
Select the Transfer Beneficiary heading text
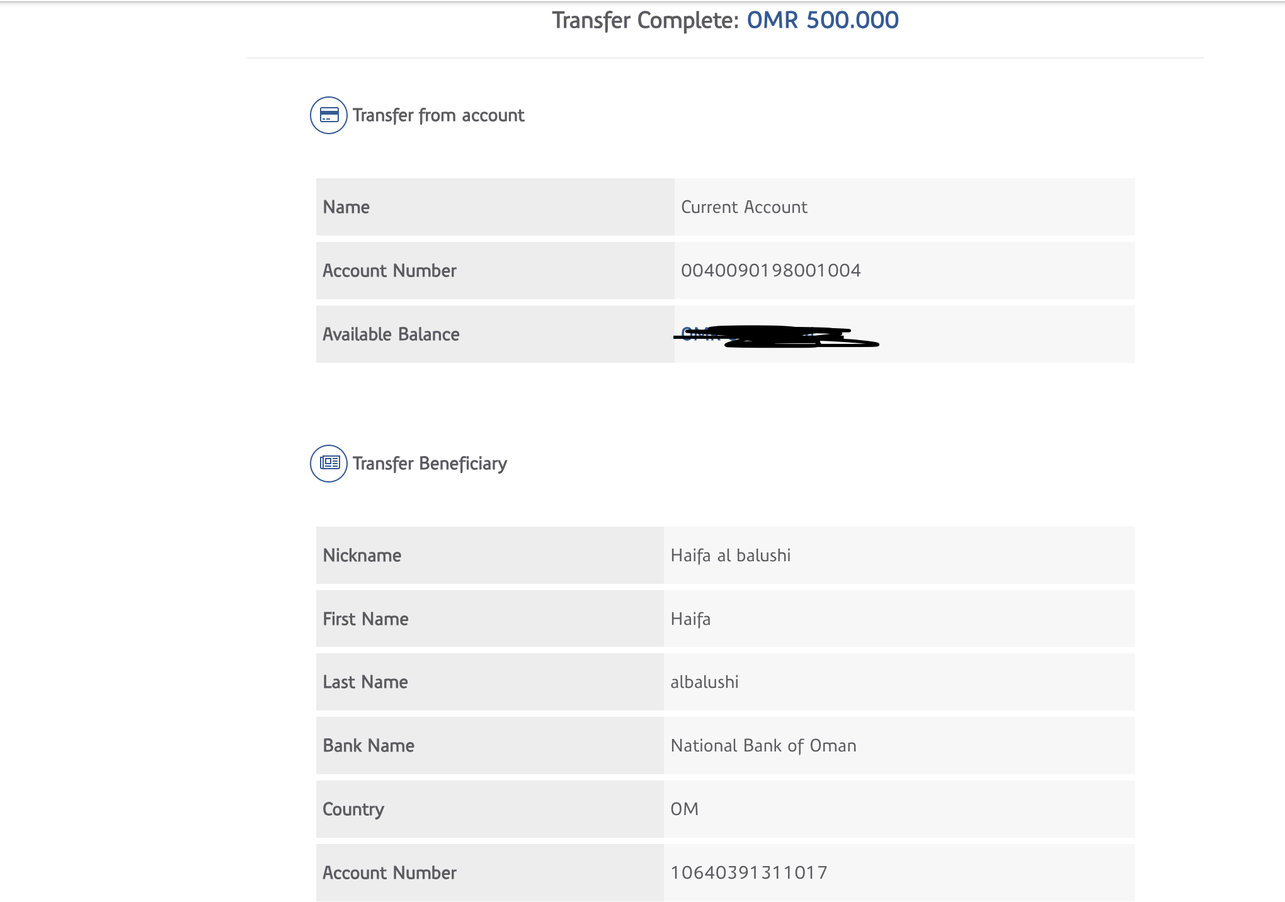pyautogui.click(x=430, y=464)
